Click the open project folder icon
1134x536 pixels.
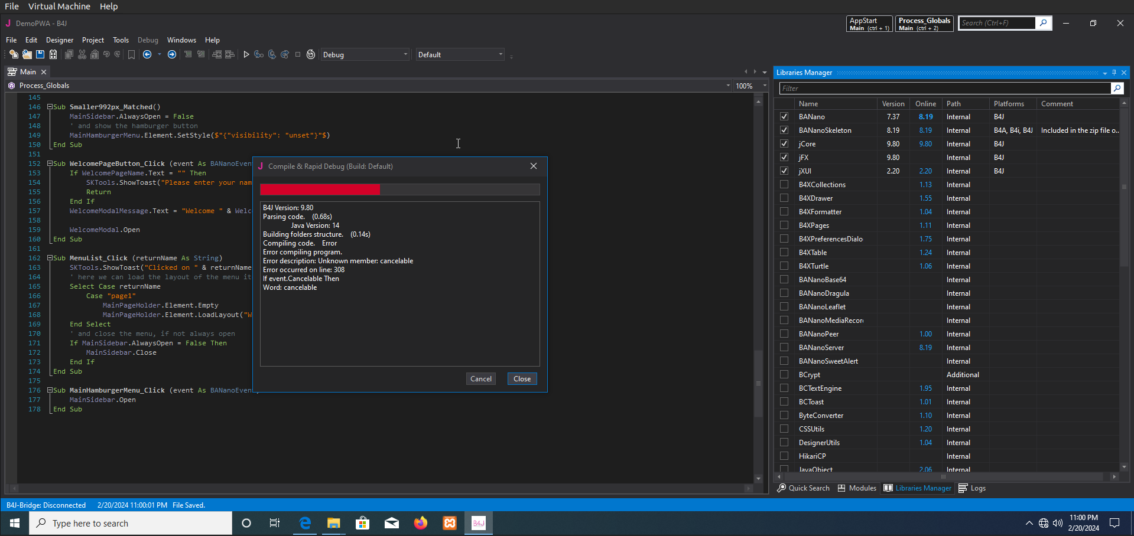pyautogui.click(x=27, y=54)
